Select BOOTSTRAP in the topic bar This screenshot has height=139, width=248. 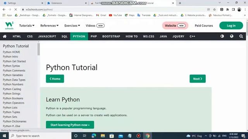click(111, 36)
